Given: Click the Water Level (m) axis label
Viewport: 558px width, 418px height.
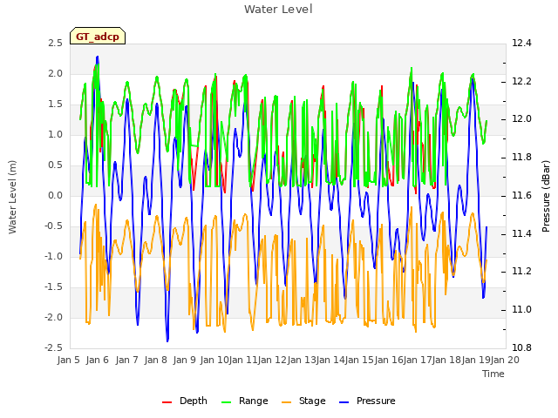Looking at the screenshot, I should pos(12,197).
